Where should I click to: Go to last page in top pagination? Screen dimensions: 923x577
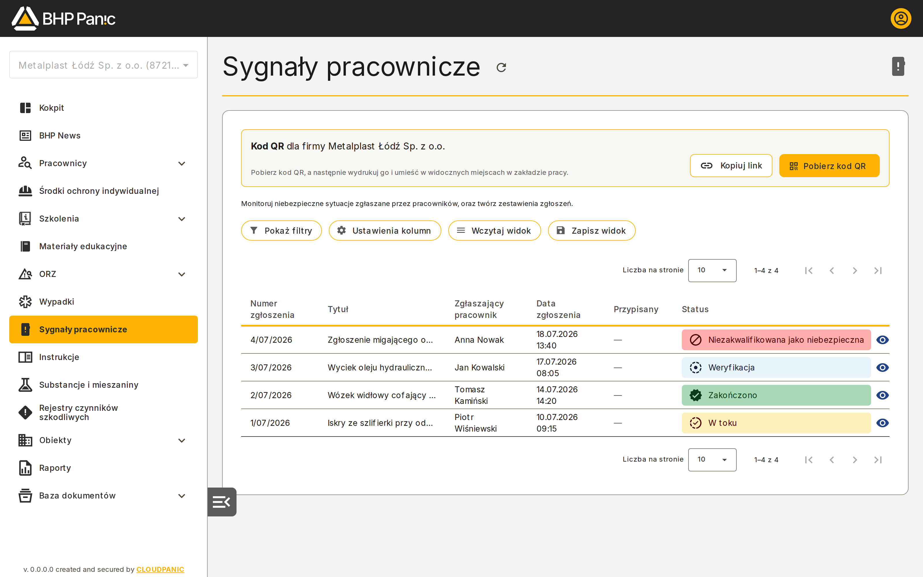878,271
